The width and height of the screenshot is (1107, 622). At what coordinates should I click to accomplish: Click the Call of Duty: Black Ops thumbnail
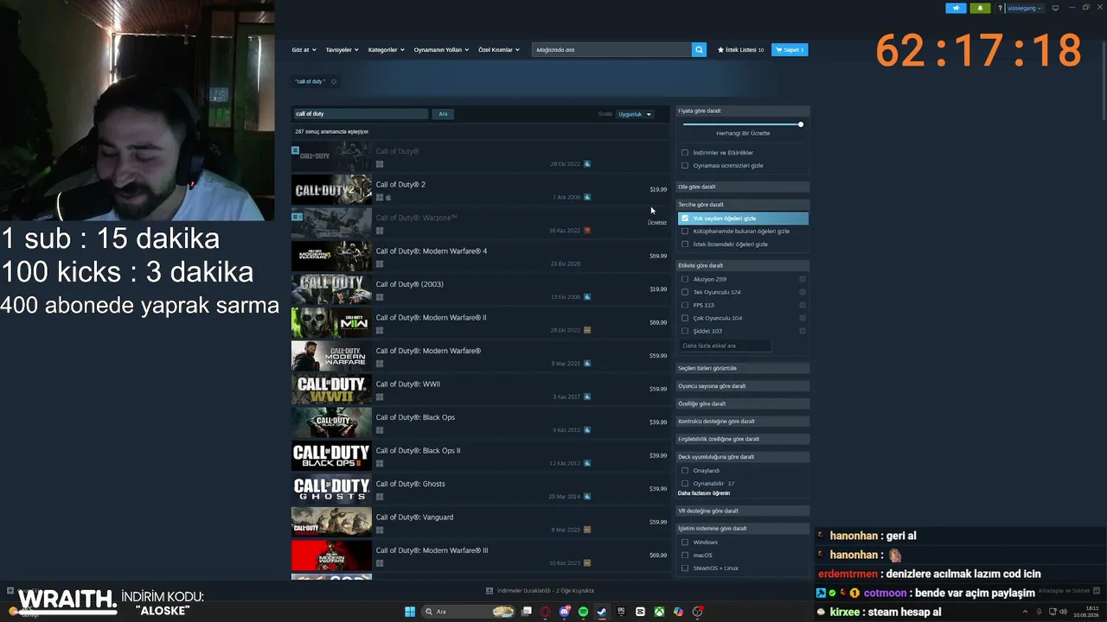331,422
